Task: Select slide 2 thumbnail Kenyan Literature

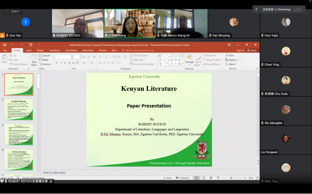Action: click(19, 109)
